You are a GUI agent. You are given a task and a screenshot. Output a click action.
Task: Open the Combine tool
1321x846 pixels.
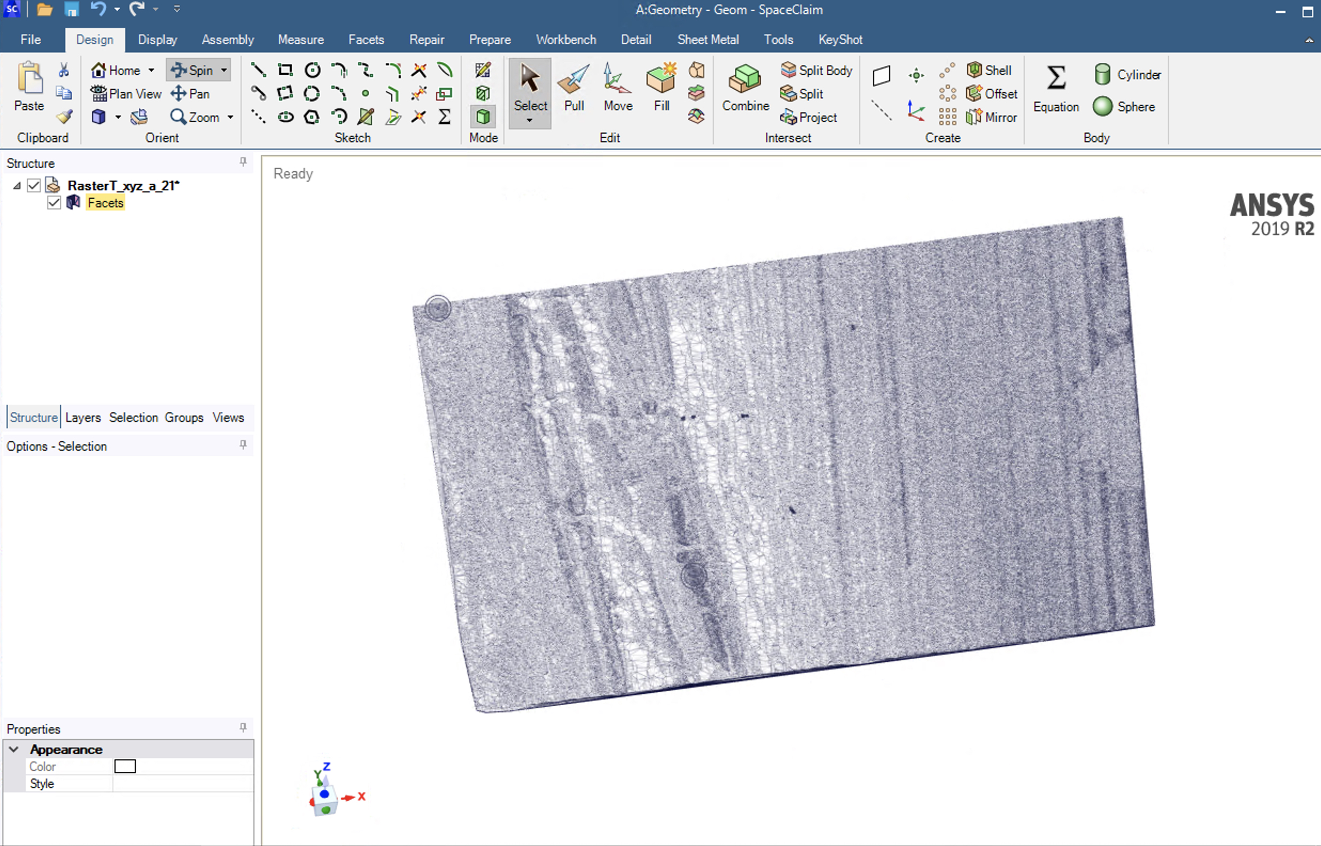coord(745,88)
